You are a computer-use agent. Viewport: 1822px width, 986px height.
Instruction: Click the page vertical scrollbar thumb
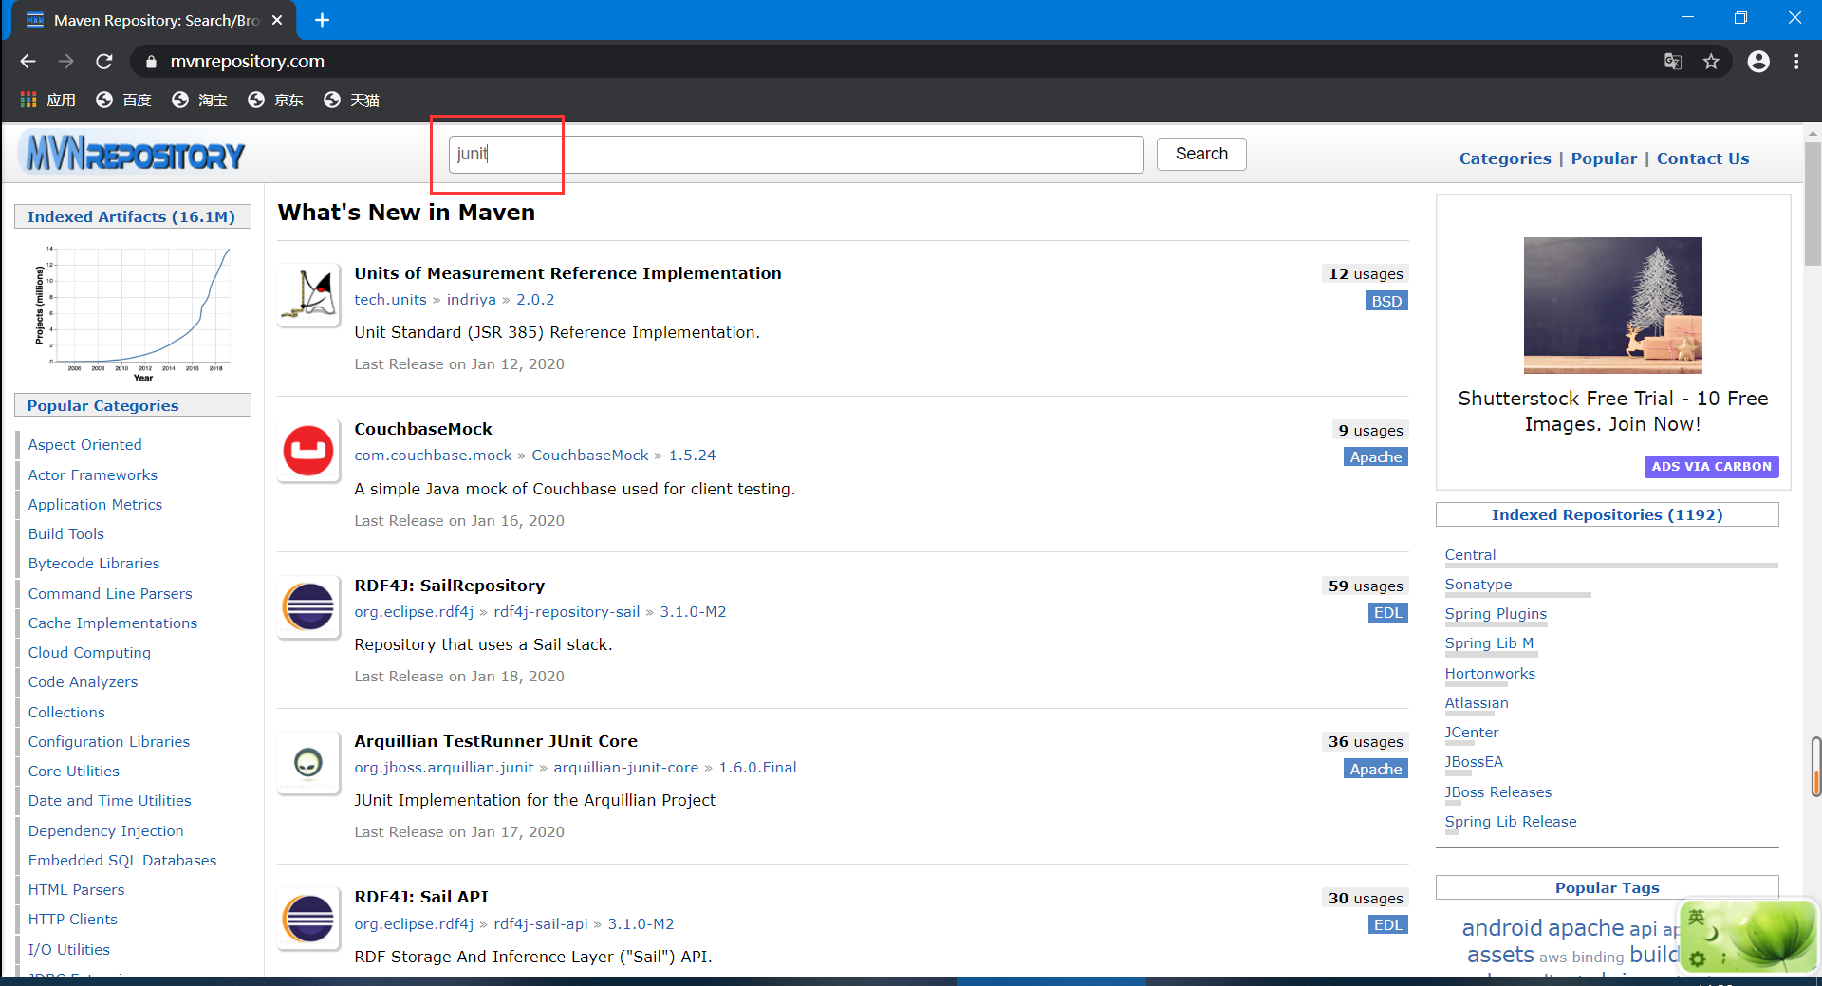click(x=1813, y=204)
